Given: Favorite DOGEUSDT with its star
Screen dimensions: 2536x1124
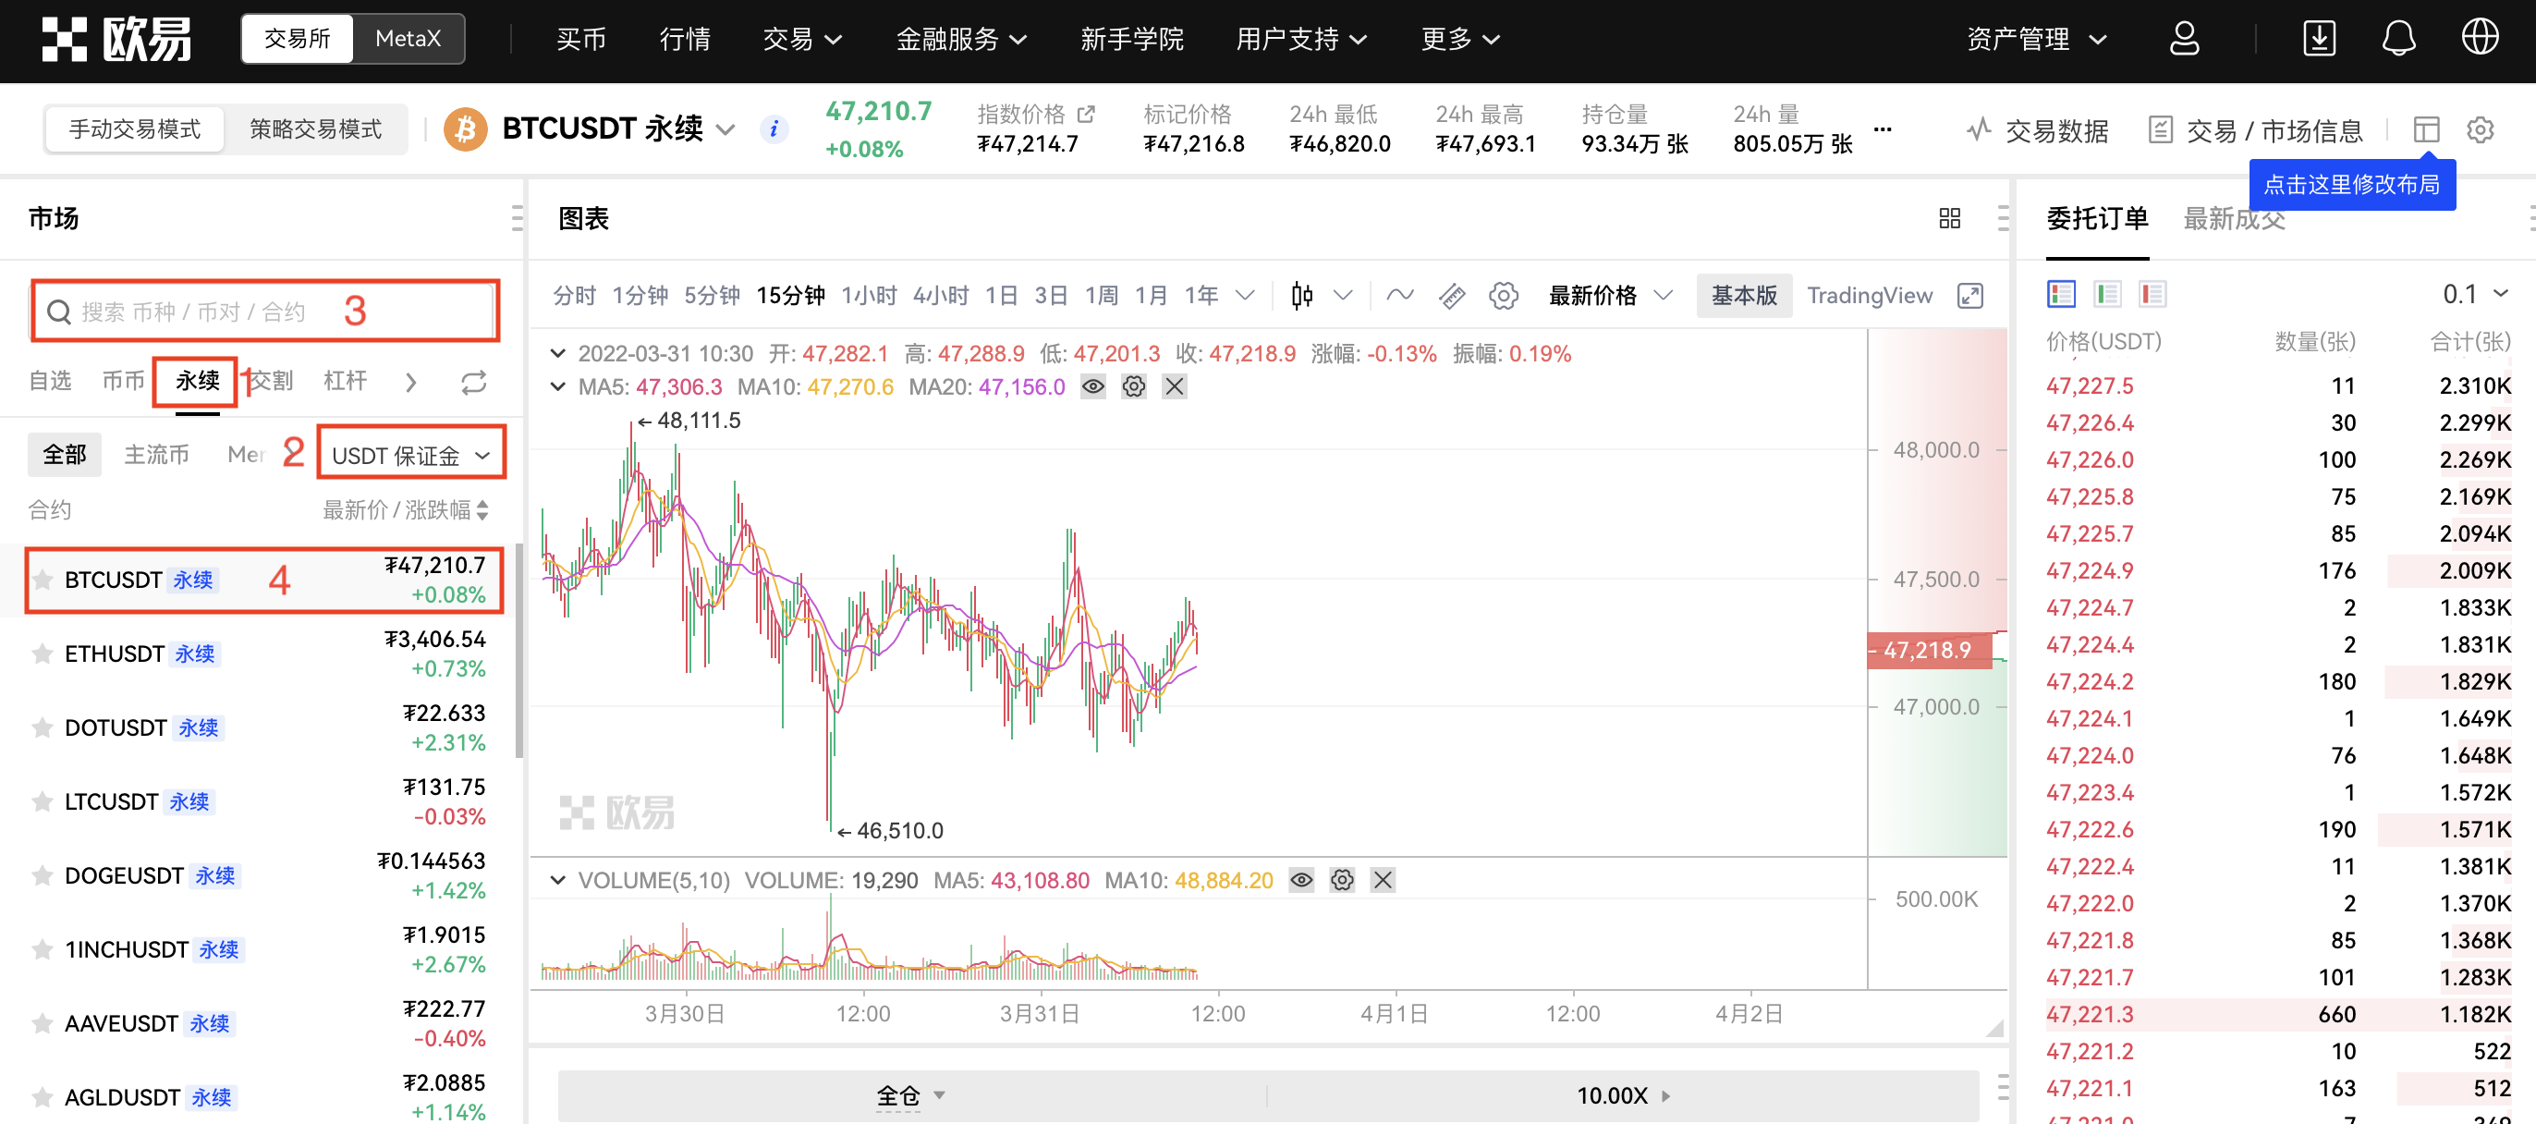Looking at the screenshot, I should pos(42,875).
